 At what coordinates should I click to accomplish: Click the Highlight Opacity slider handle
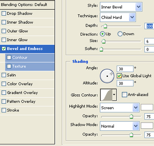click(x=131, y=116)
